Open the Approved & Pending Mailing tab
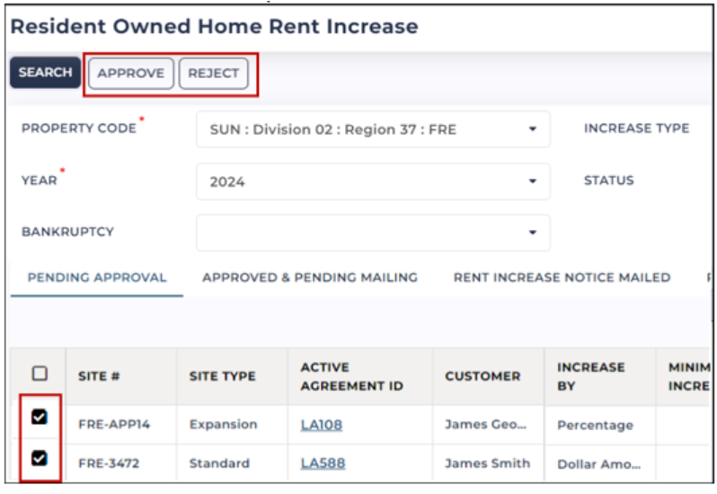Image resolution: width=717 pixels, height=494 pixels. point(310,278)
